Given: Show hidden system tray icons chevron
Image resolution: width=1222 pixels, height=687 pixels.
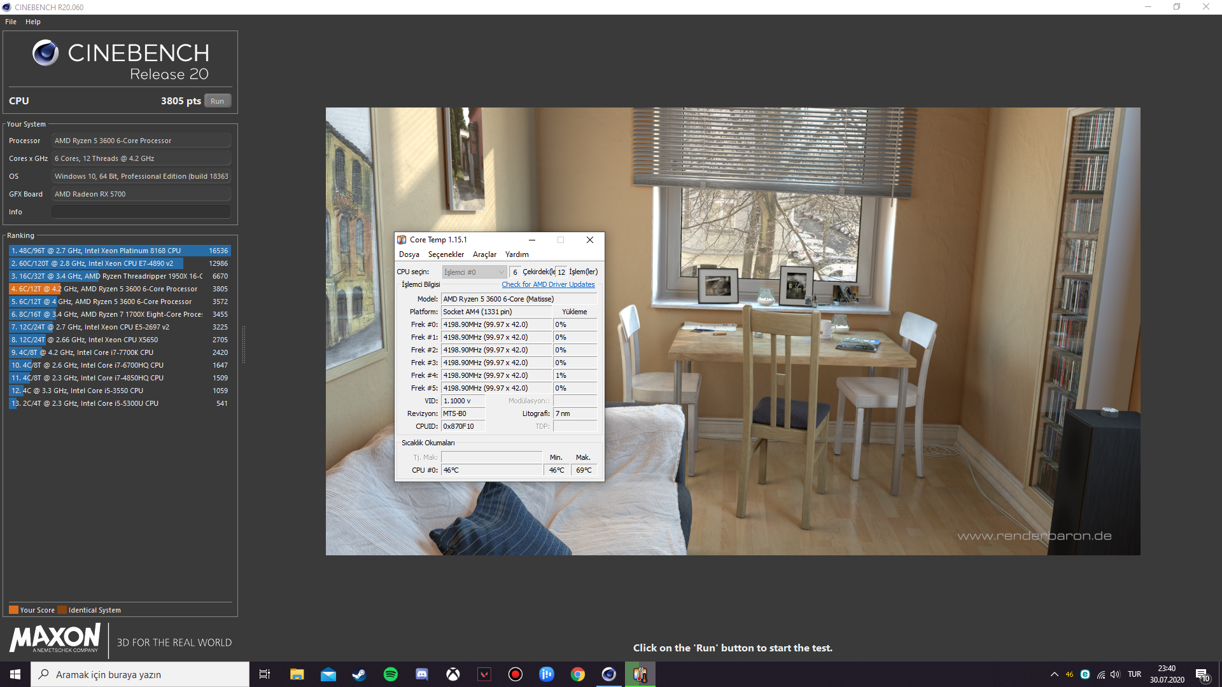Looking at the screenshot, I should coord(1055,674).
